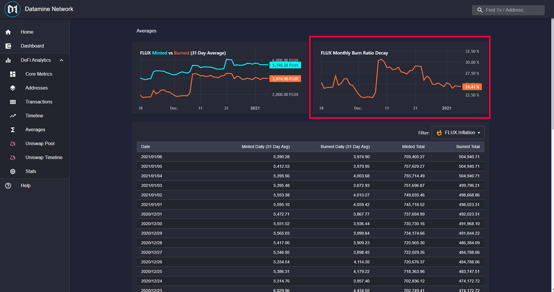554x292 pixels.
Task: Click burned daily value 4,059.42
Action: (x=361, y=205)
